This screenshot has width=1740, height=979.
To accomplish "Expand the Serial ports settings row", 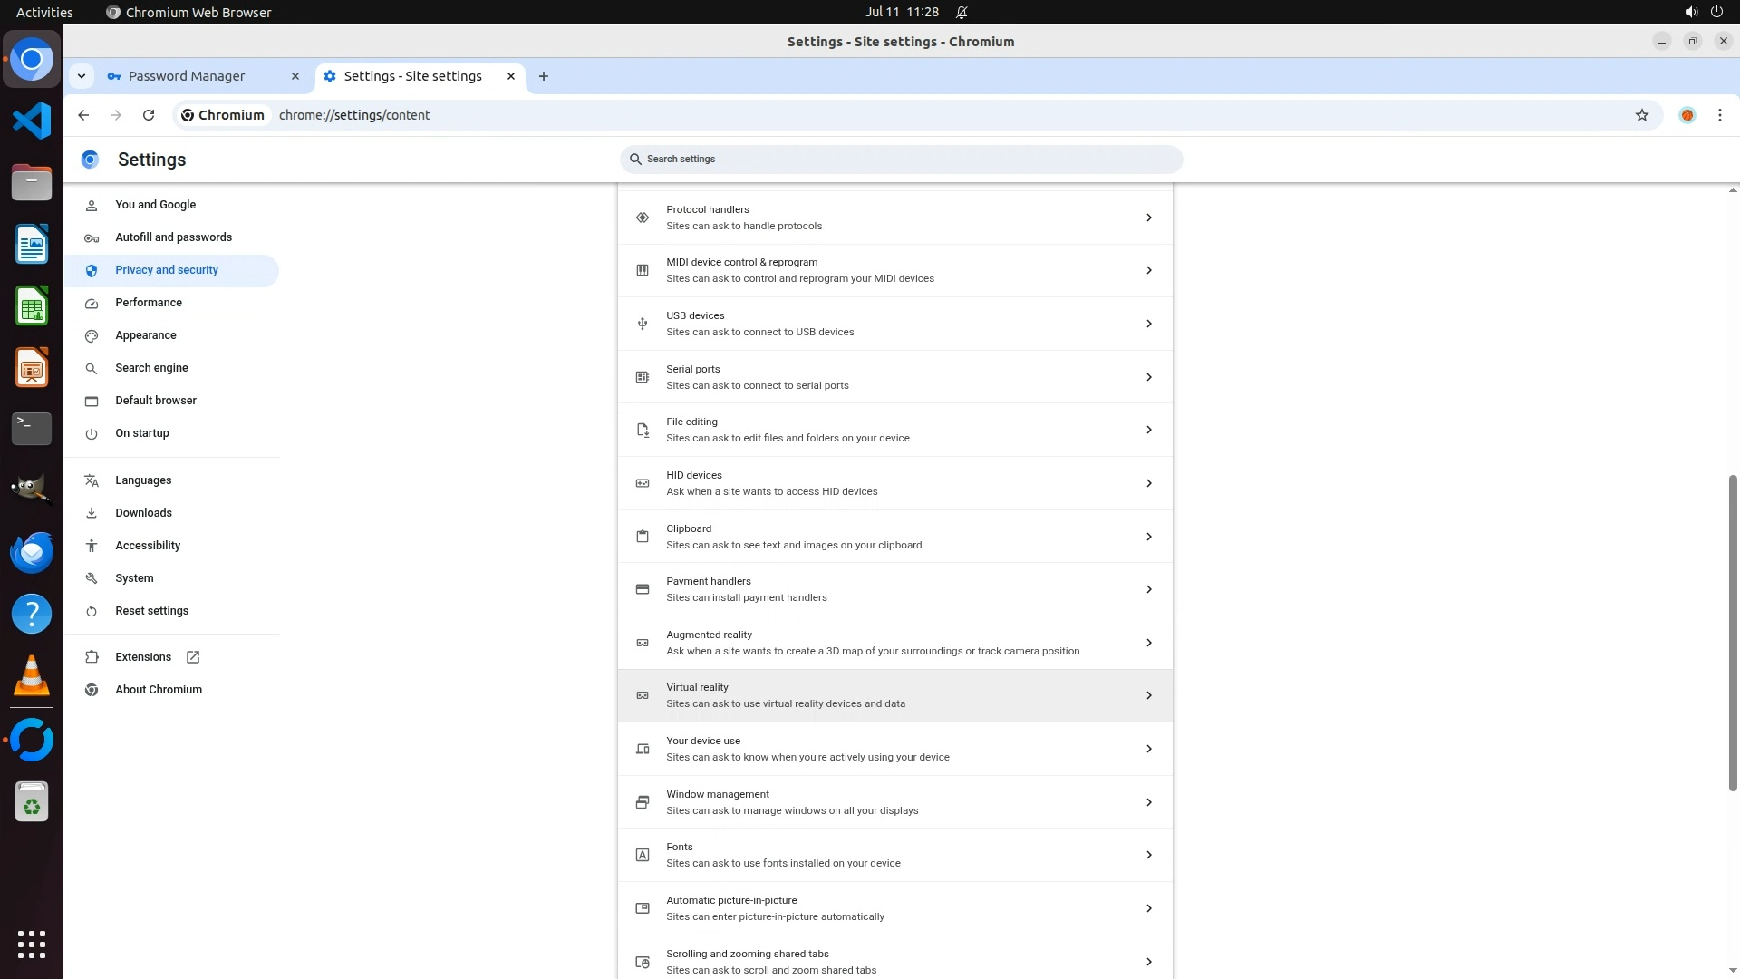I will coord(1148,377).
